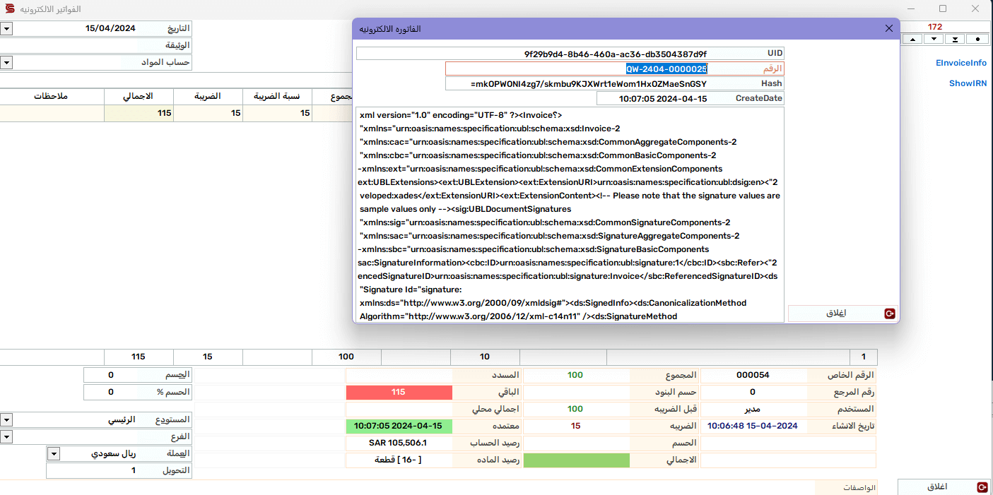Click the app logo in title bar
The width and height of the screenshot is (993, 495).
click(x=10, y=9)
